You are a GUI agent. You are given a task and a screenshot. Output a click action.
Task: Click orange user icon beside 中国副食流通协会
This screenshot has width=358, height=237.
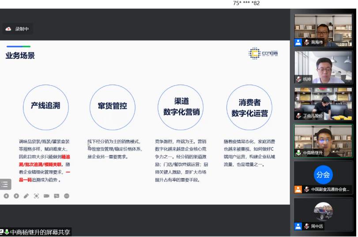298,189
